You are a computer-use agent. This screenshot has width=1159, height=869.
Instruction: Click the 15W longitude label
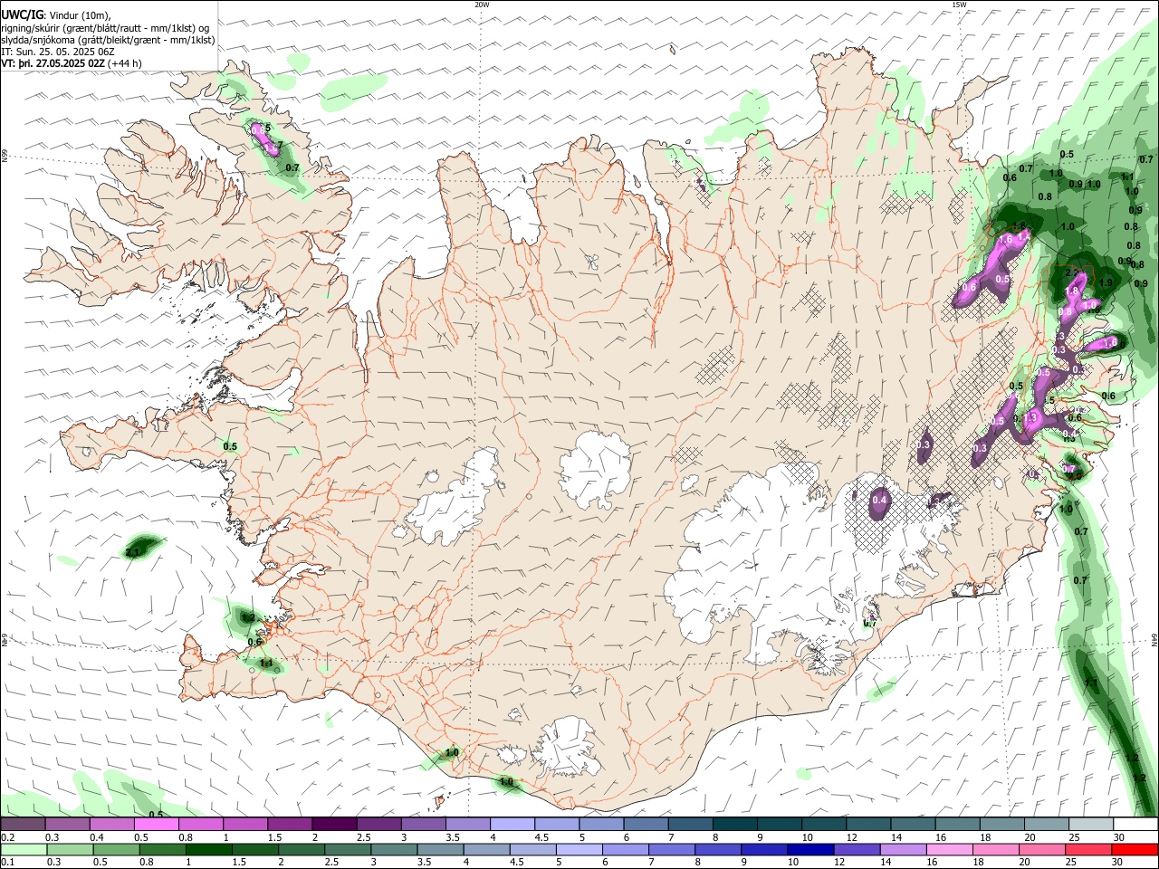[x=958, y=5]
